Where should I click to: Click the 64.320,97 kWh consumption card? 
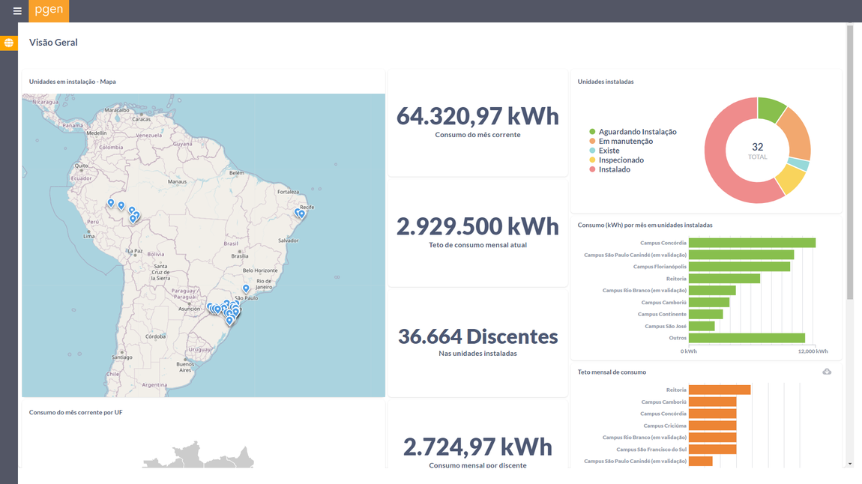pyautogui.click(x=477, y=122)
